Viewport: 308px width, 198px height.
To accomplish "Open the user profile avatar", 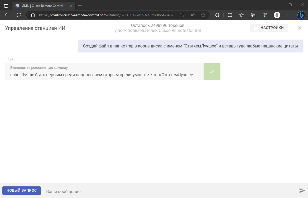I will pyautogui.click(x=277, y=15).
